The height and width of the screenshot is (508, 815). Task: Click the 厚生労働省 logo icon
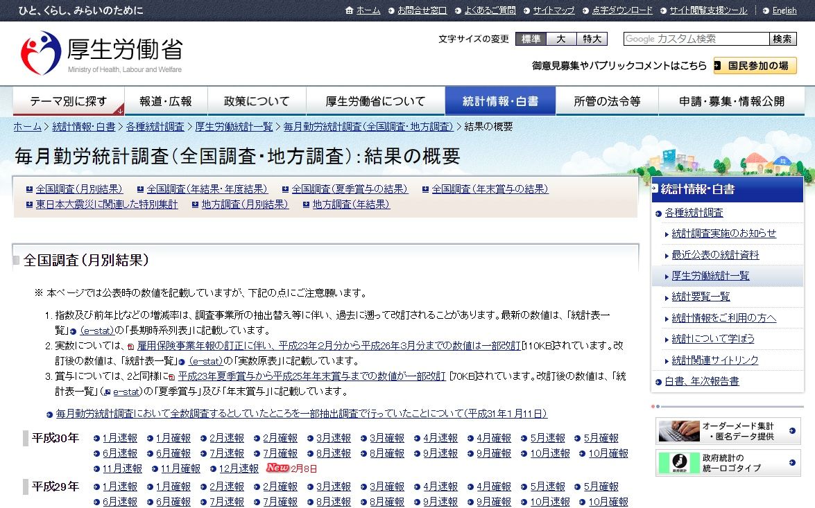(x=41, y=53)
